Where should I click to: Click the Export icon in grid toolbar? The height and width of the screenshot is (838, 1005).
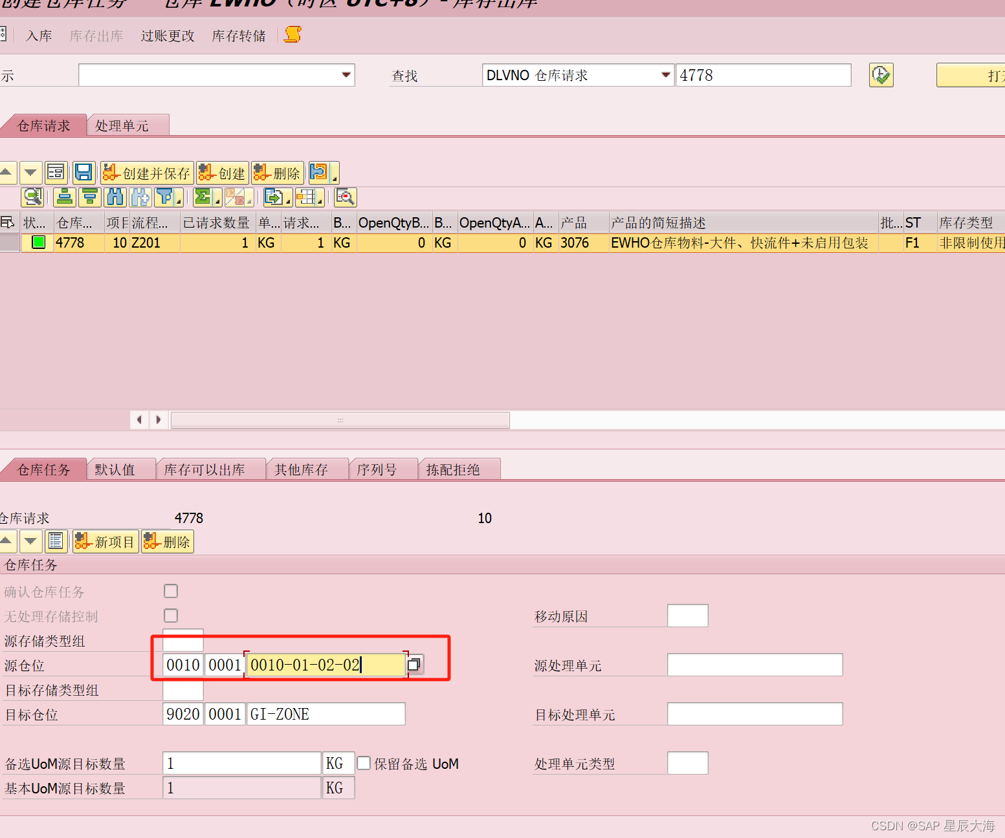(x=274, y=197)
